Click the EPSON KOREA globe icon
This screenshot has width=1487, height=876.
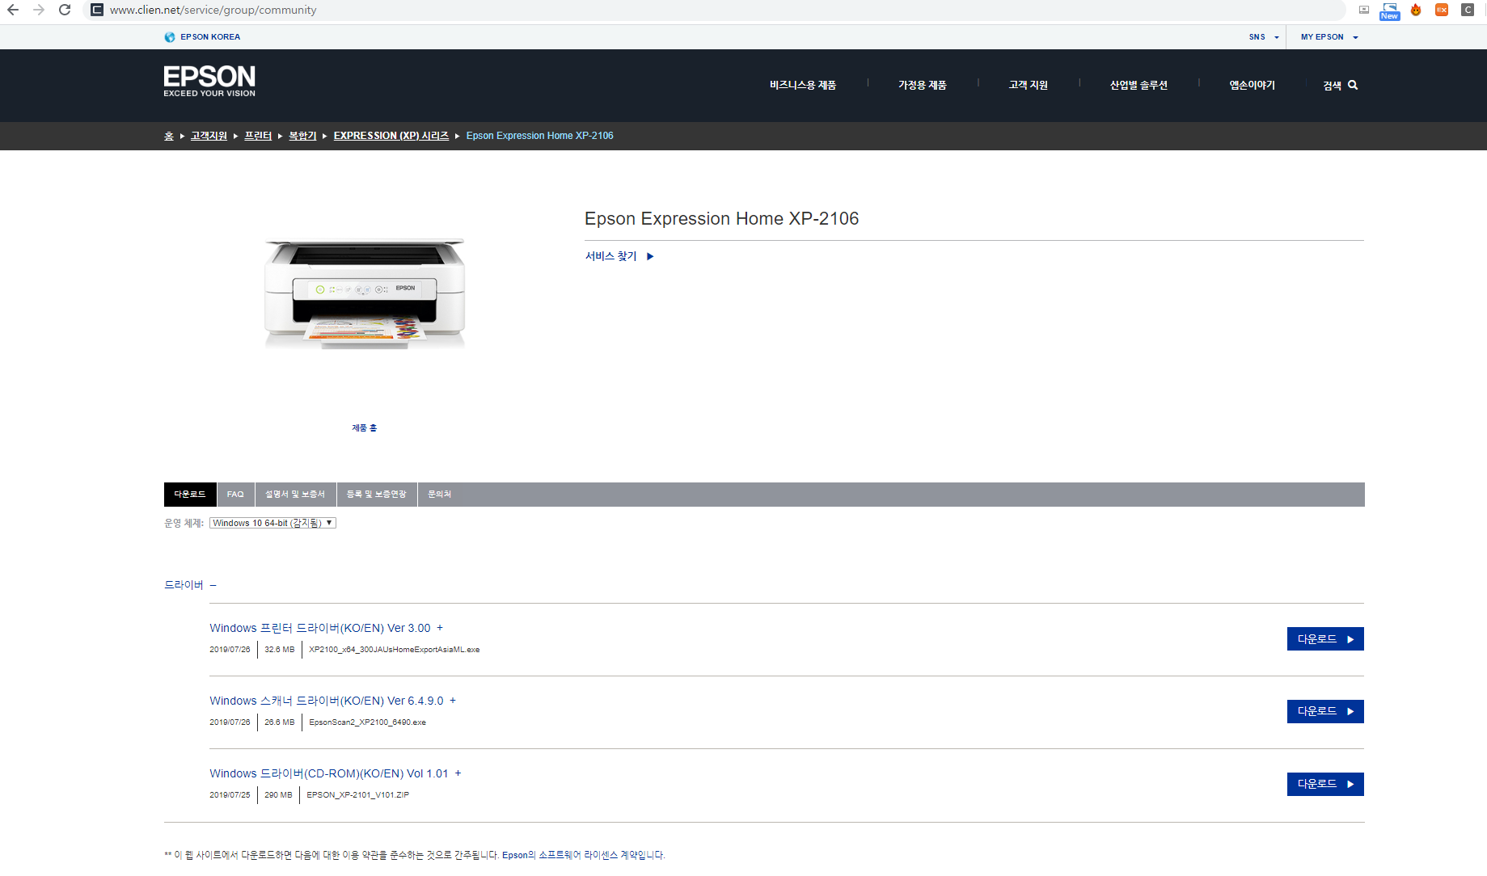tap(170, 37)
